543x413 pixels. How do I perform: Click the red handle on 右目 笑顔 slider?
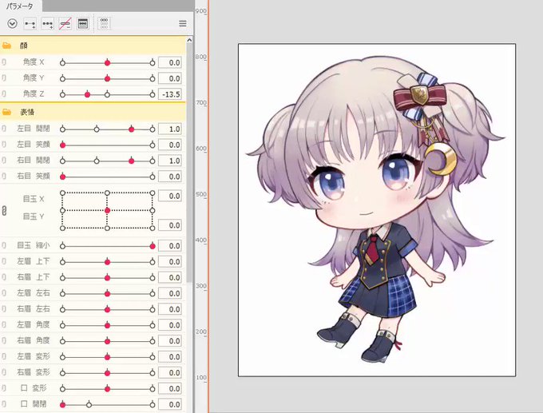(62, 177)
